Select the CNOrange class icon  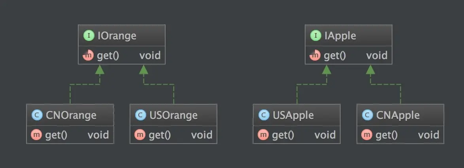pyautogui.click(x=37, y=115)
